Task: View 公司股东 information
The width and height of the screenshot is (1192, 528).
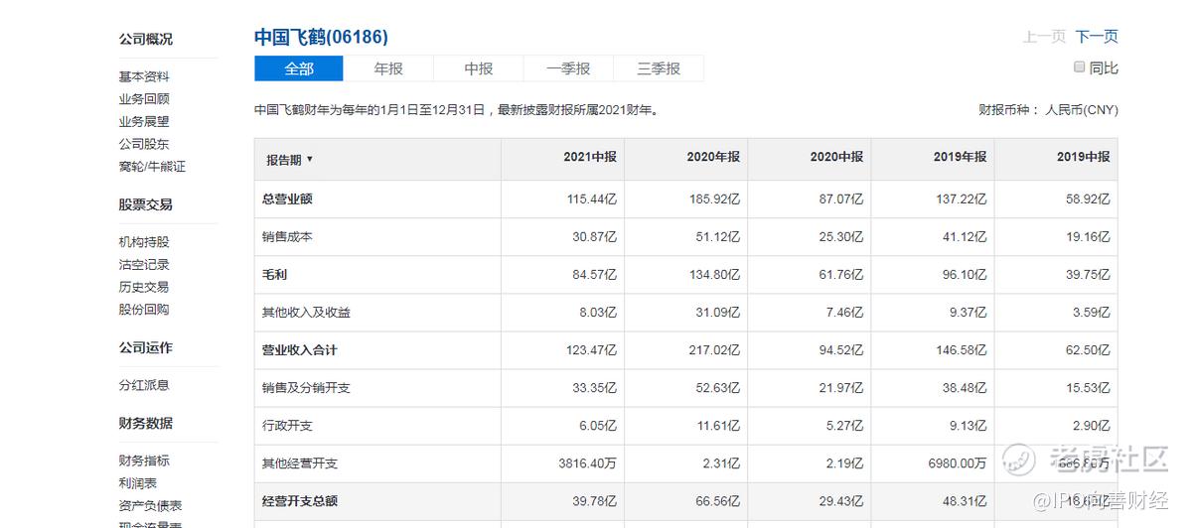Action: tap(144, 144)
